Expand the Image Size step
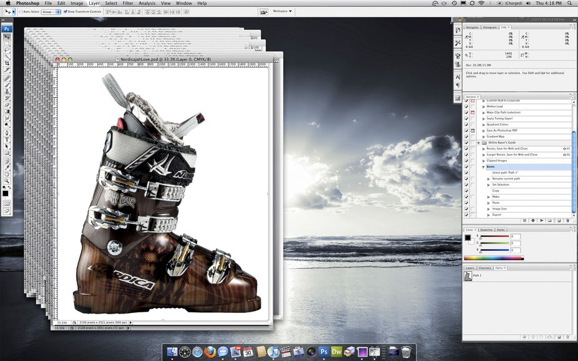 click(489, 209)
